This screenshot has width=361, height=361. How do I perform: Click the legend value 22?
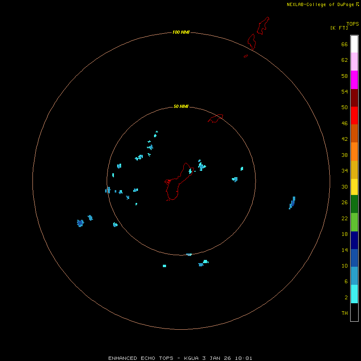tap(345, 218)
